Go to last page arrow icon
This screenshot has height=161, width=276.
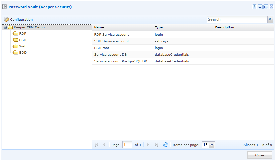(156, 145)
